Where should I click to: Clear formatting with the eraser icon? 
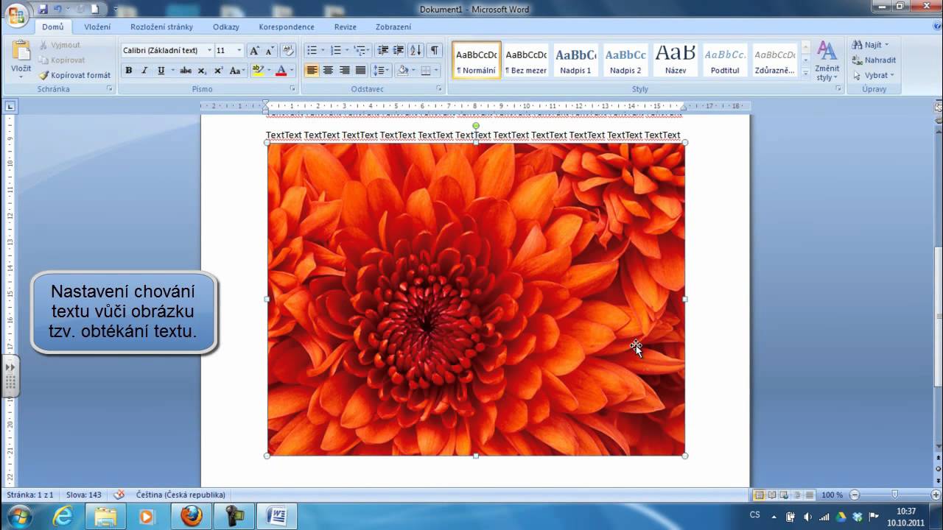pyautogui.click(x=288, y=50)
